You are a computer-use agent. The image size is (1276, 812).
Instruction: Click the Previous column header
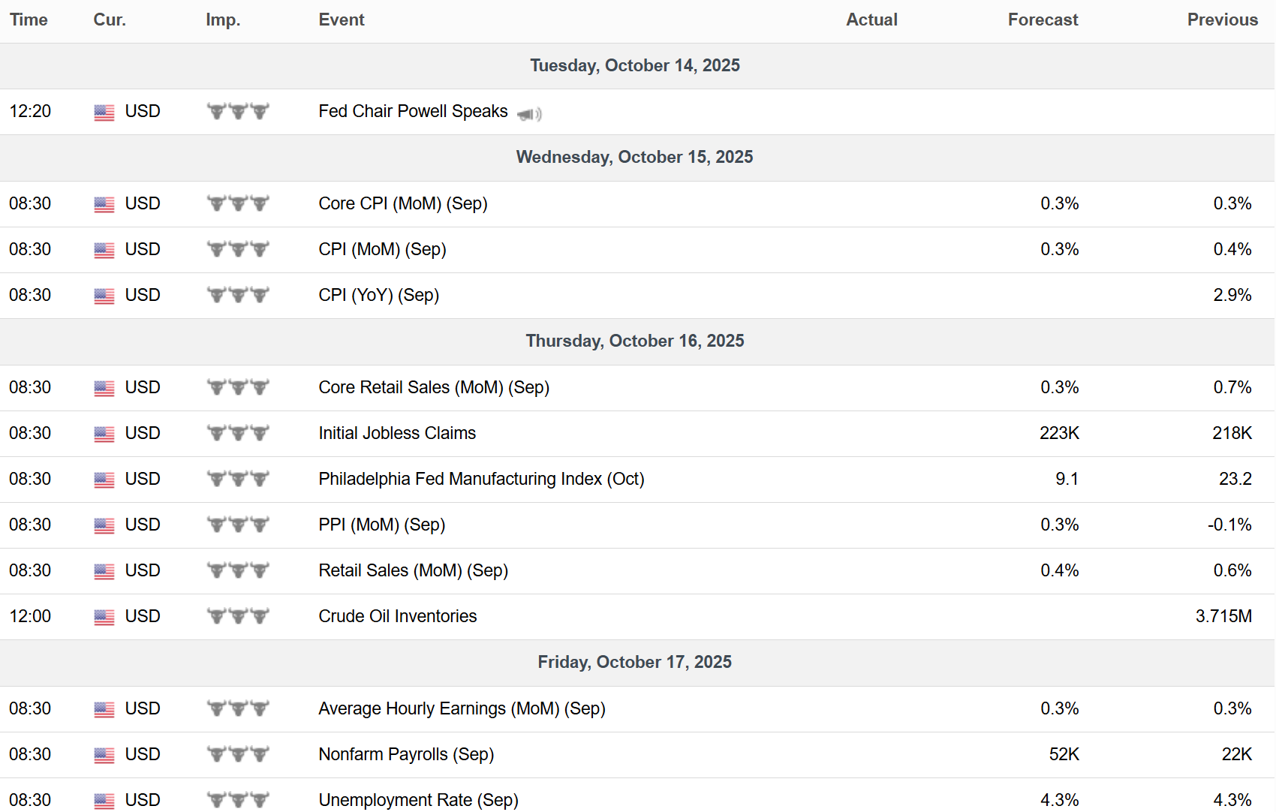coord(1222,20)
